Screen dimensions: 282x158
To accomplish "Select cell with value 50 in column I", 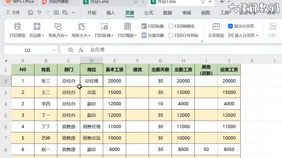I will (206, 149).
